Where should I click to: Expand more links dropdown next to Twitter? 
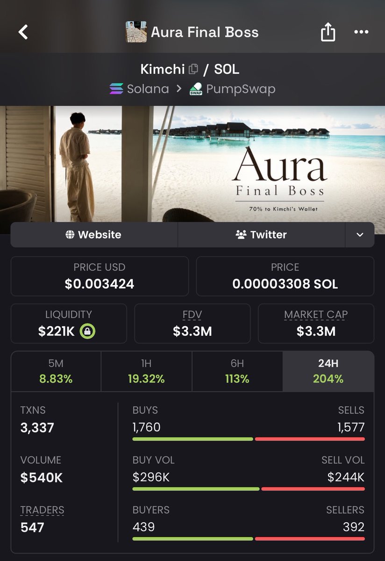(x=360, y=235)
